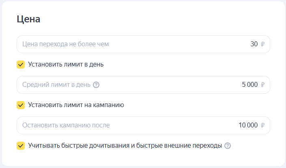Click the "Остановить кампанию после" placeholder text

(66, 125)
